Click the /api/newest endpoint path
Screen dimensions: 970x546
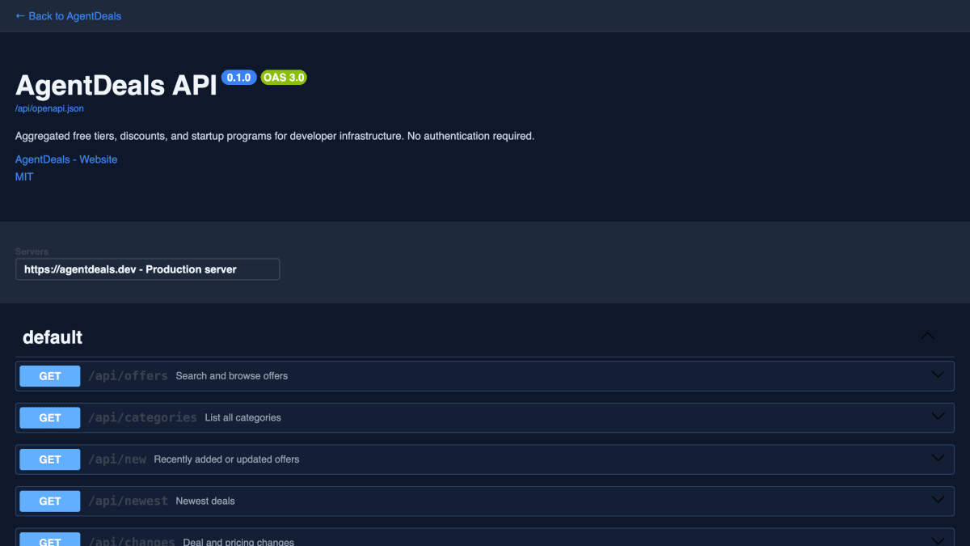128,501
